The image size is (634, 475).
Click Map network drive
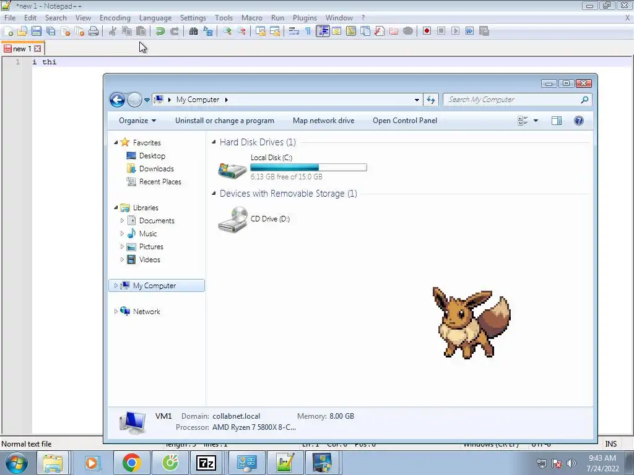(323, 121)
